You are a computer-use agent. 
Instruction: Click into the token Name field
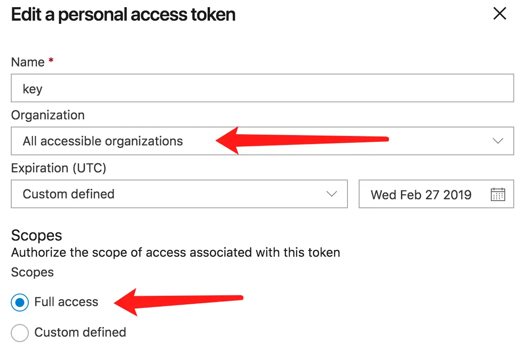(262, 89)
